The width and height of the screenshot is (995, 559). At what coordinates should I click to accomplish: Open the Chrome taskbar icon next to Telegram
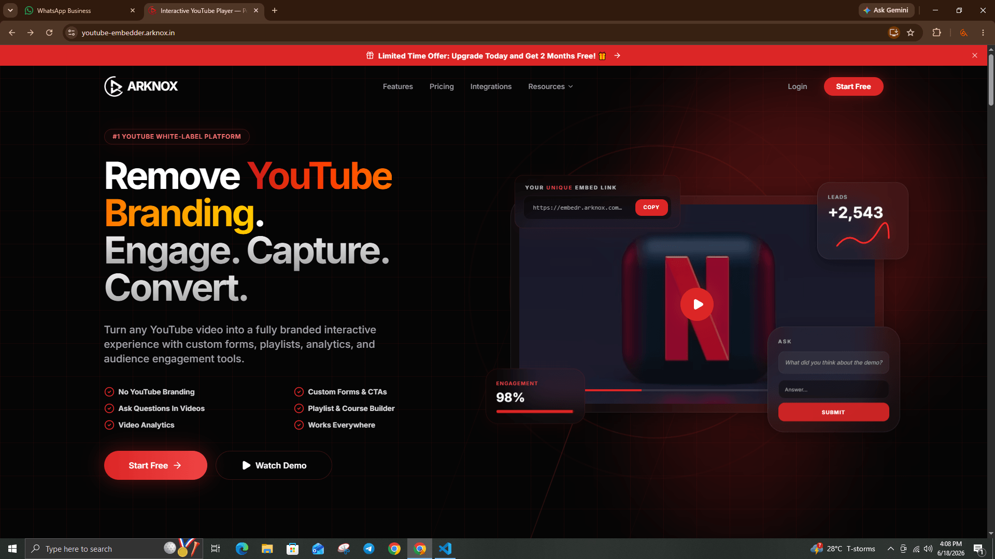(394, 549)
